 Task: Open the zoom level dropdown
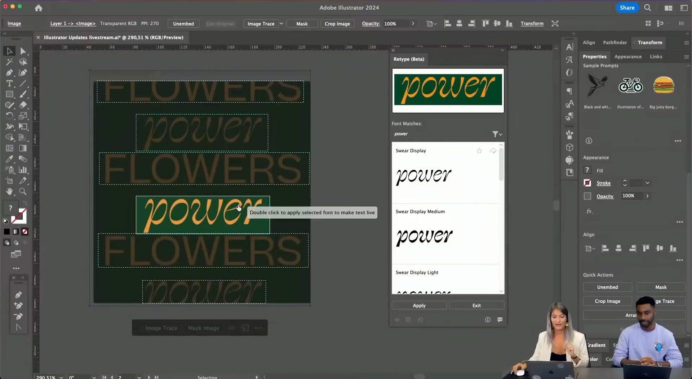tap(61, 377)
